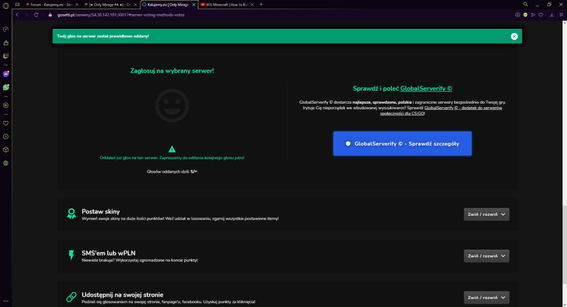Click the page vertical scrollbar thumb
The width and height of the screenshot is (567, 307).
[x=564, y=244]
